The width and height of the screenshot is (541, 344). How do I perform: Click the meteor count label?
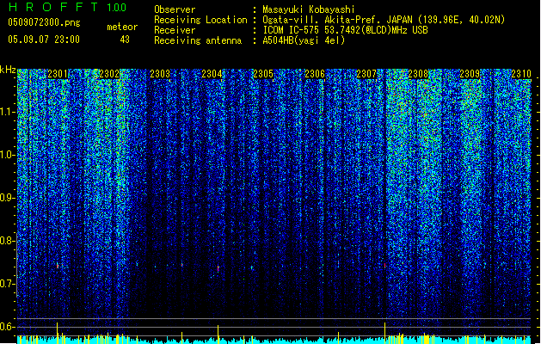122,27
